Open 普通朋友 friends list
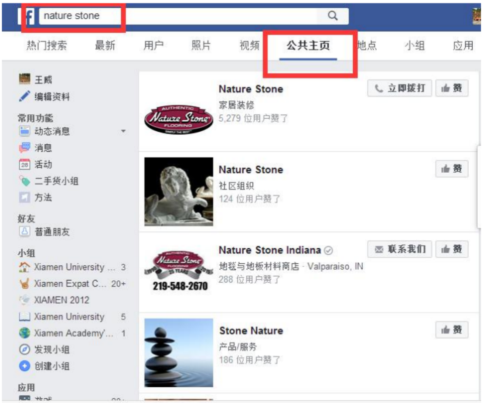The height and width of the screenshot is (403, 483). tap(52, 232)
